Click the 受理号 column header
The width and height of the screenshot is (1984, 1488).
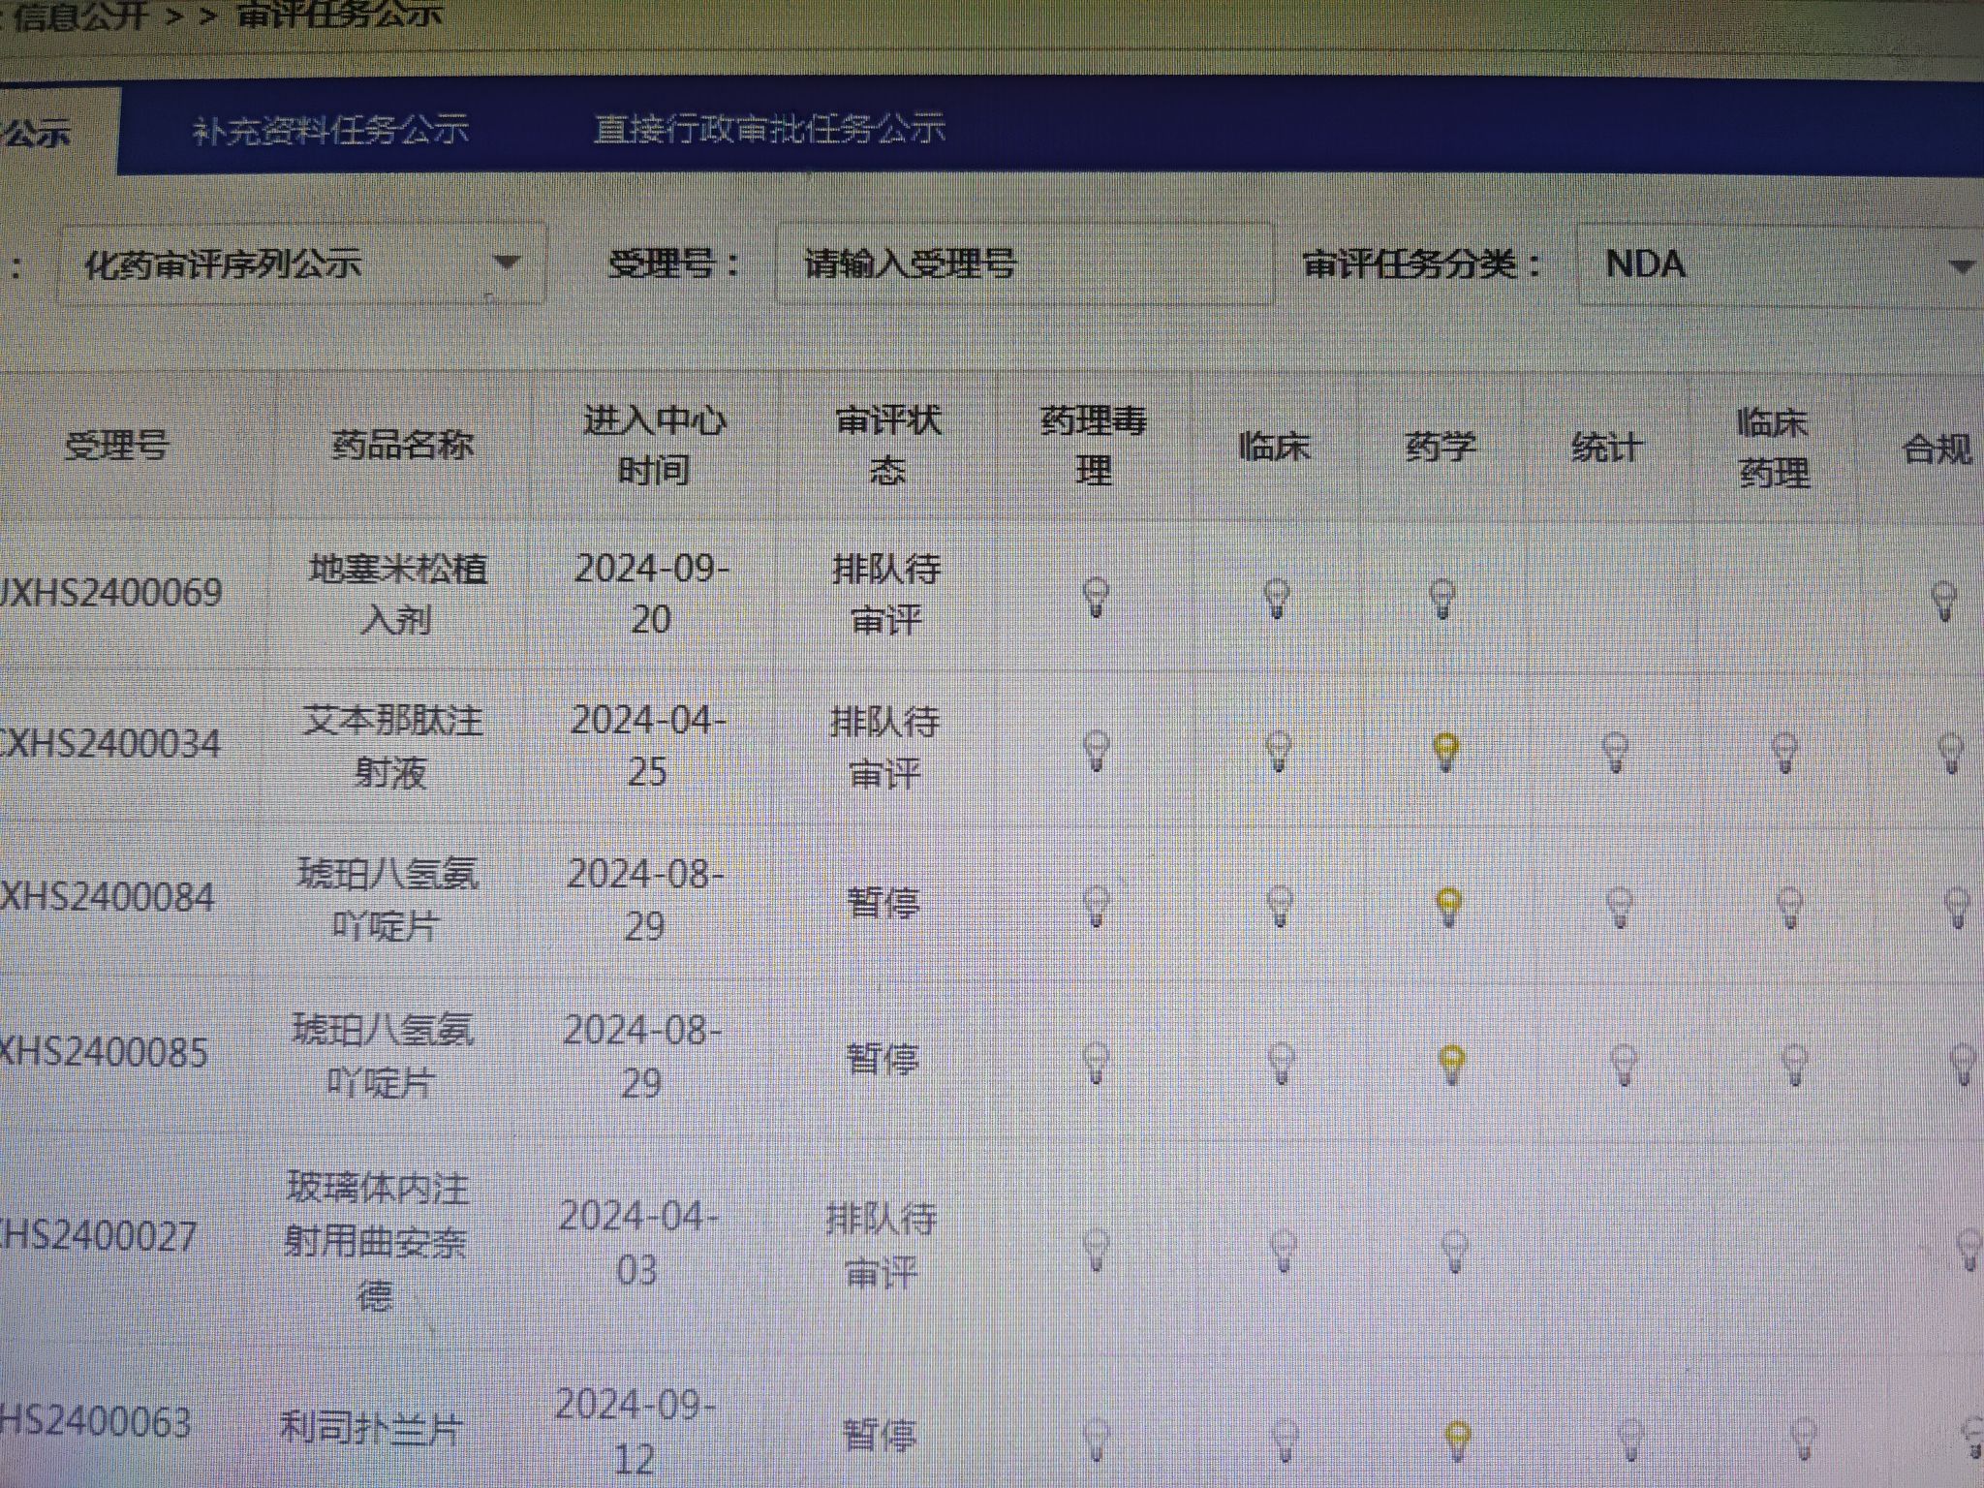[116, 446]
